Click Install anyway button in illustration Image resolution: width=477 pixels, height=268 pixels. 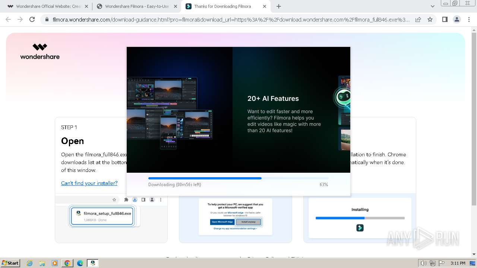point(249,222)
